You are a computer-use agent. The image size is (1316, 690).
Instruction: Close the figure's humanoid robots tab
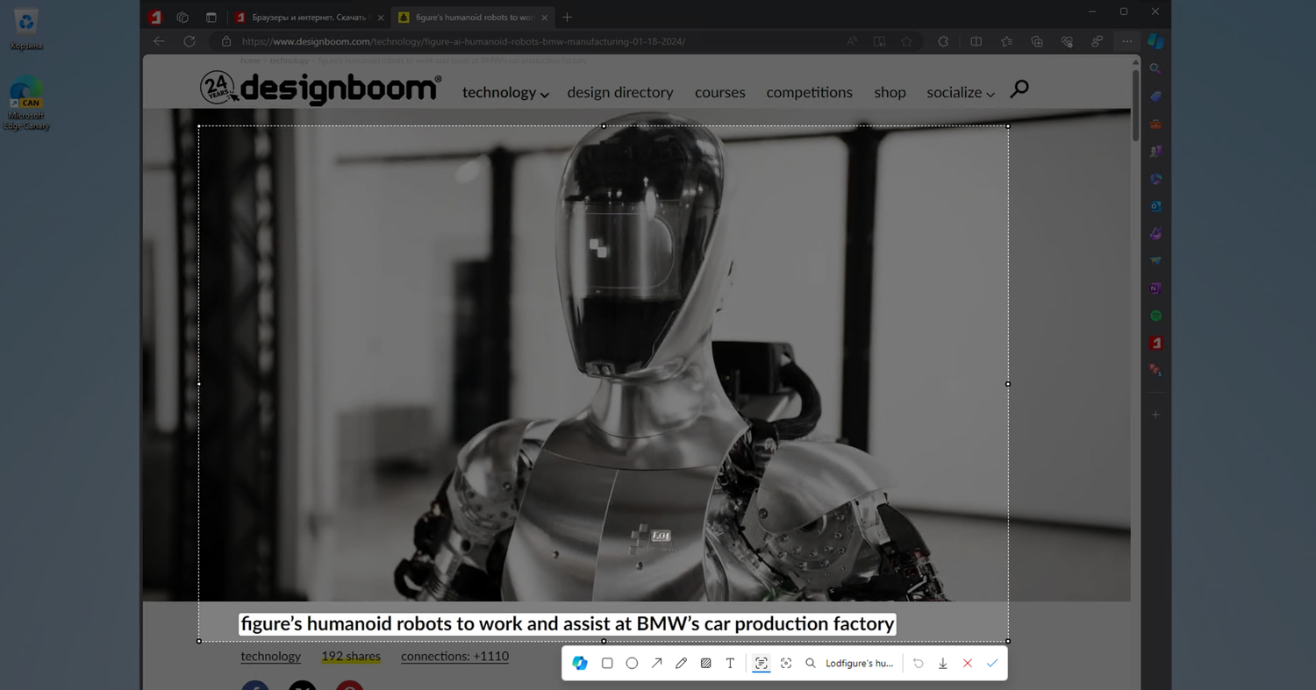click(545, 18)
